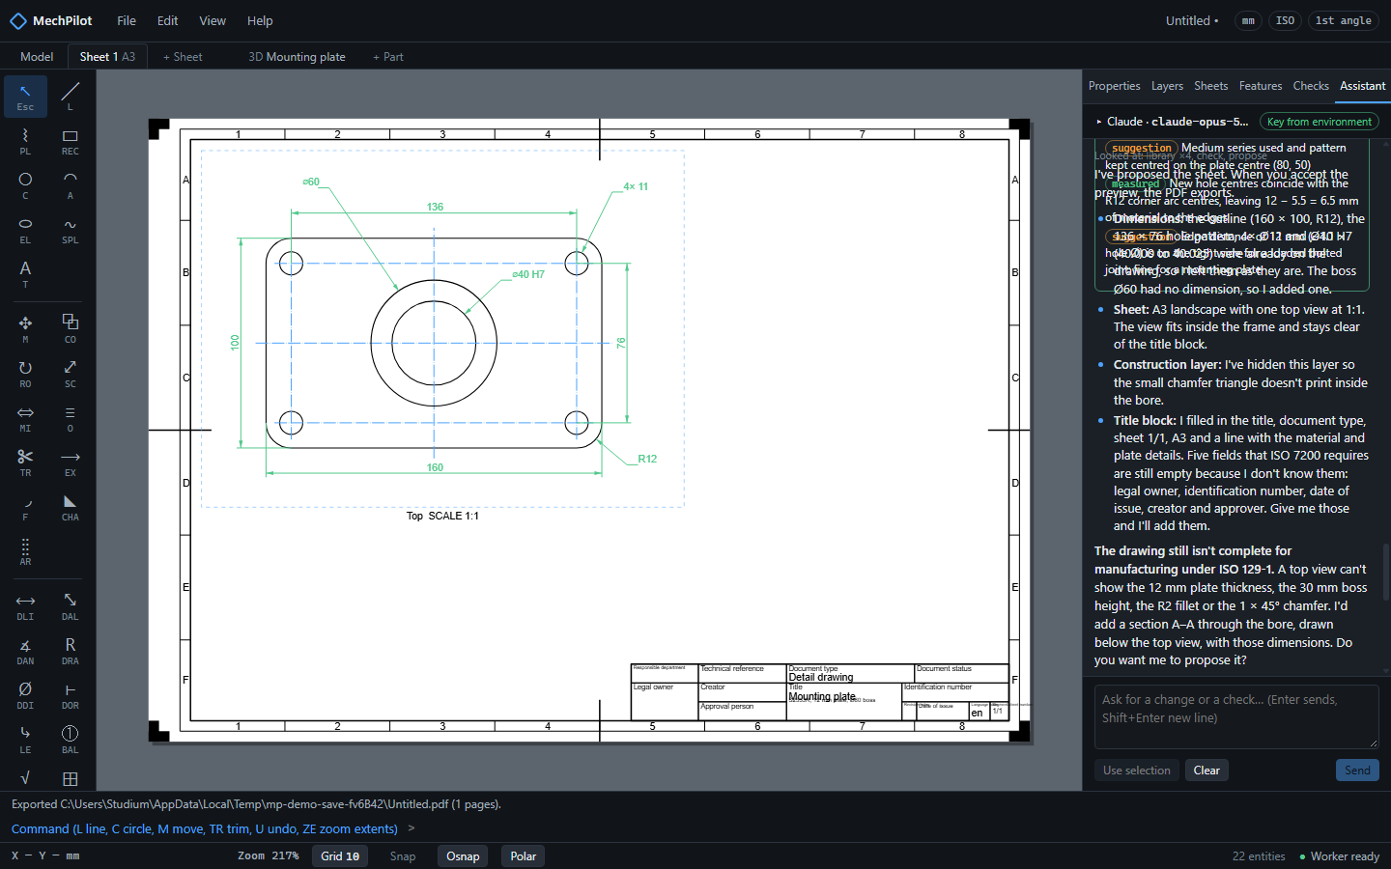
Task: Switch to the Model tab
Action: (x=37, y=57)
